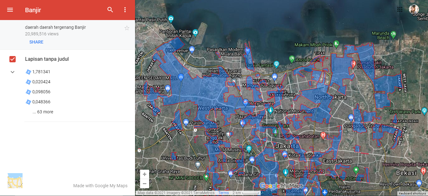Click the National Monument marker
Viewport: 428px width, 196px height.
click(x=270, y=110)
